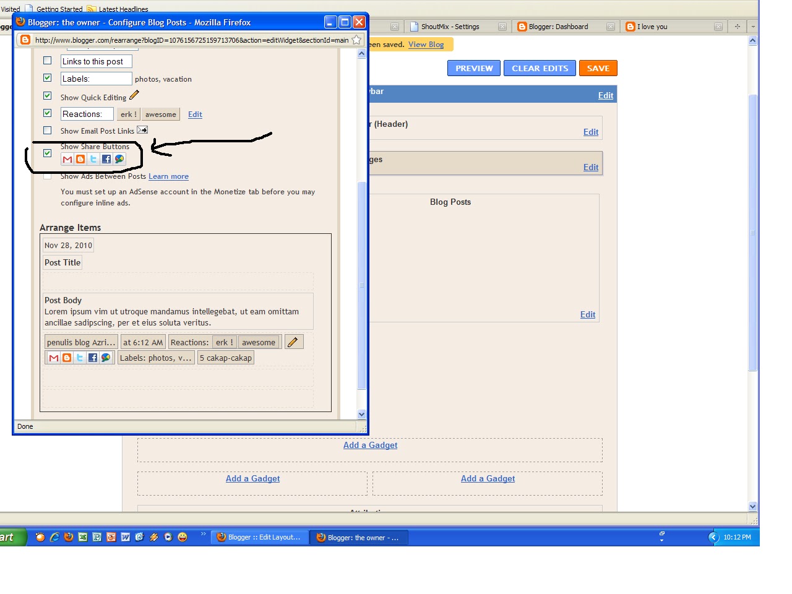792x594 pixels.
Task: Select the Nov 28, 2010 date block
Action: tap(68, 245)
